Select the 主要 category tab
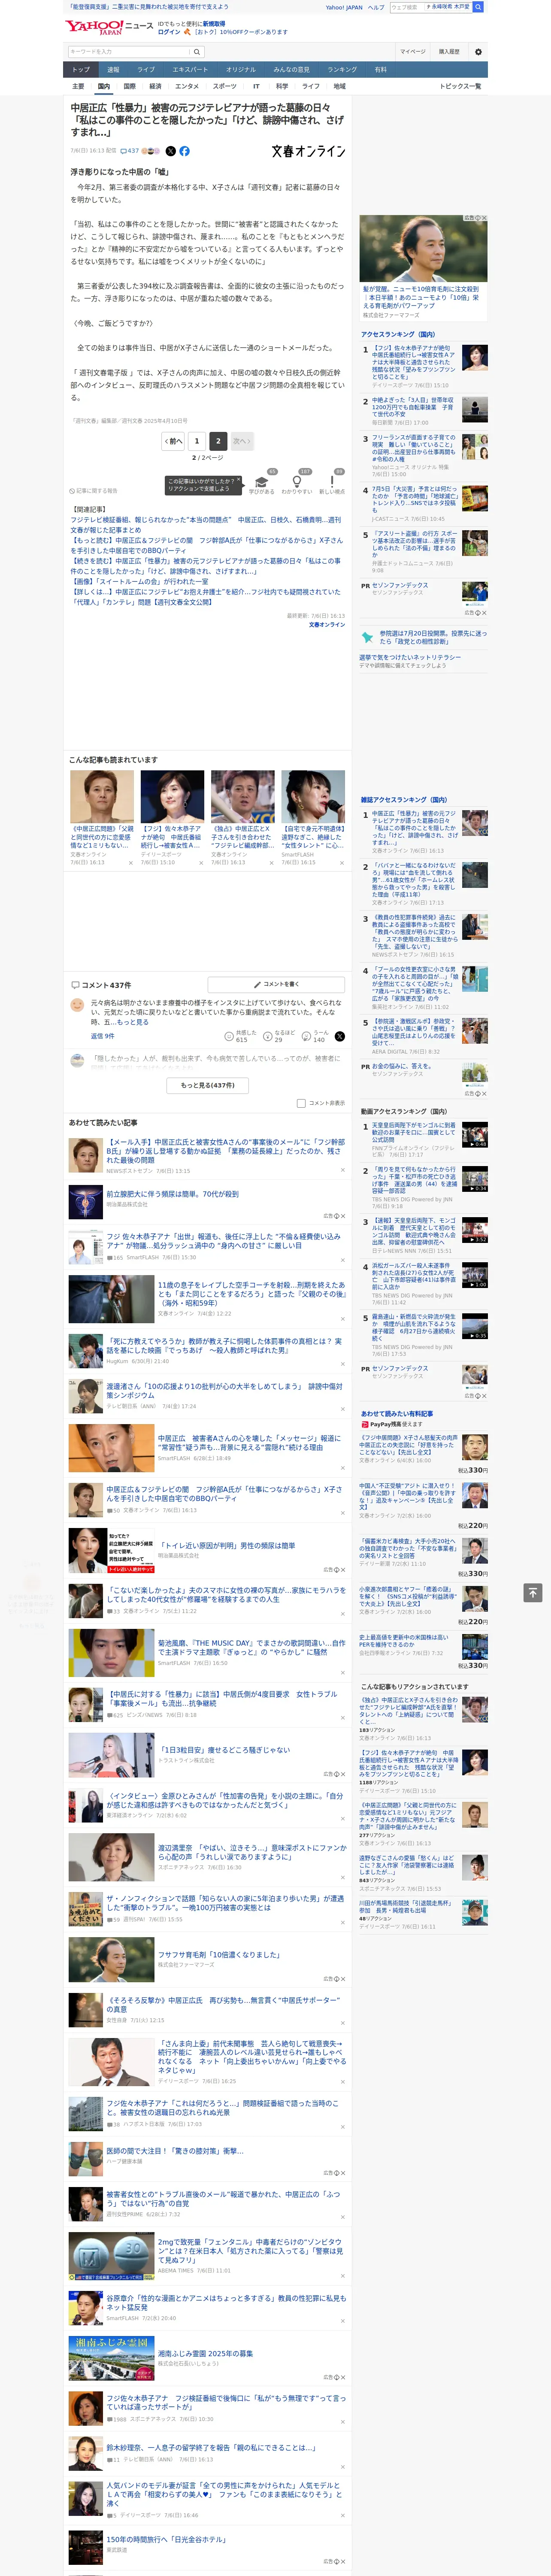Image resolution: width=551 pixels, height=2576 pixels. click(x=78, y=86)
